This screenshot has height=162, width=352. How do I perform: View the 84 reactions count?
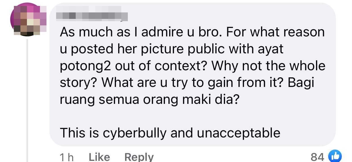click(x=317, y=157)
